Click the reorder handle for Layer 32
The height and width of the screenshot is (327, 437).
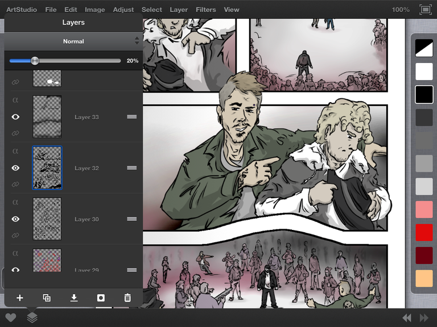132,168
